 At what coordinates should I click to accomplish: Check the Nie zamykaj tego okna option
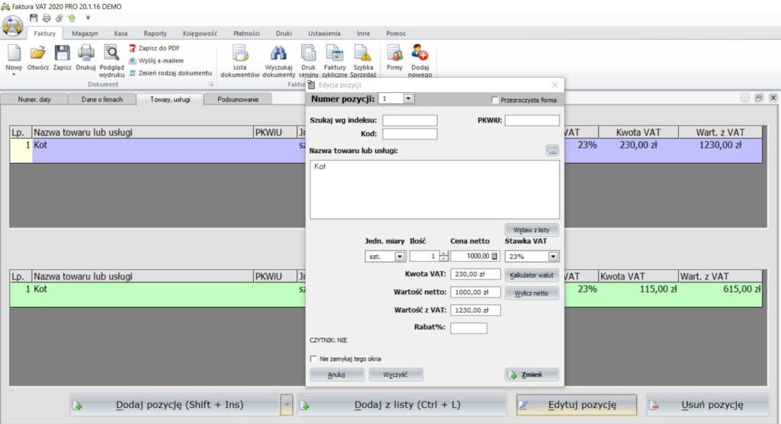point(313,359)
